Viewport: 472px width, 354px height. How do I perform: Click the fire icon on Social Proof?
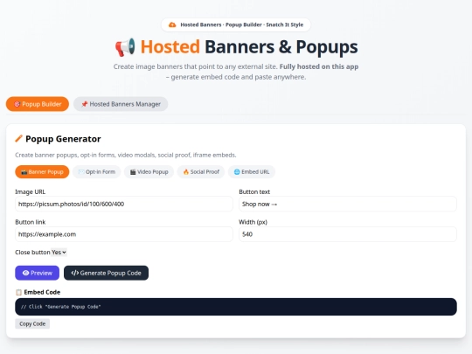click(x=186, y=172)
